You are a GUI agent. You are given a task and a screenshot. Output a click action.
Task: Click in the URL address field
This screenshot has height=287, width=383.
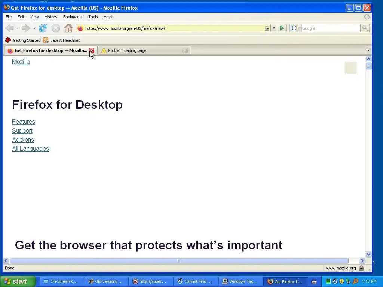[174, 28]
